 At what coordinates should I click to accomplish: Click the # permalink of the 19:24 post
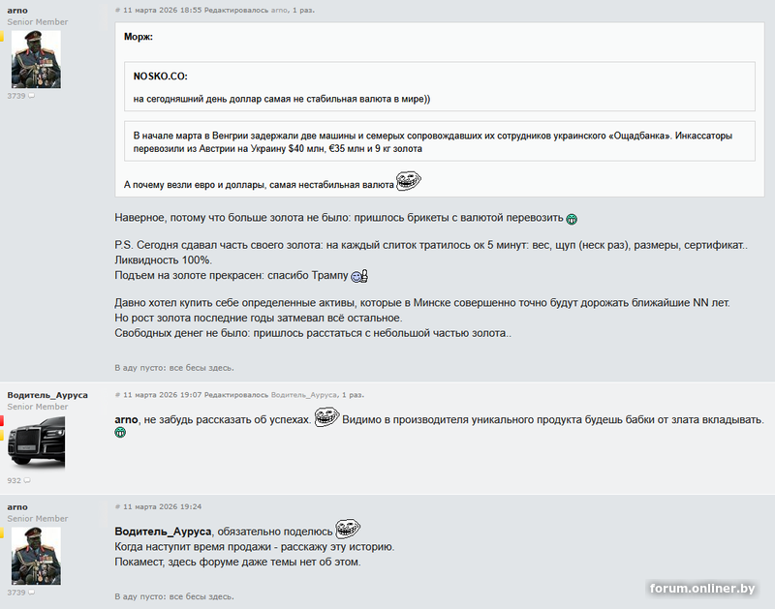point(117,506)
